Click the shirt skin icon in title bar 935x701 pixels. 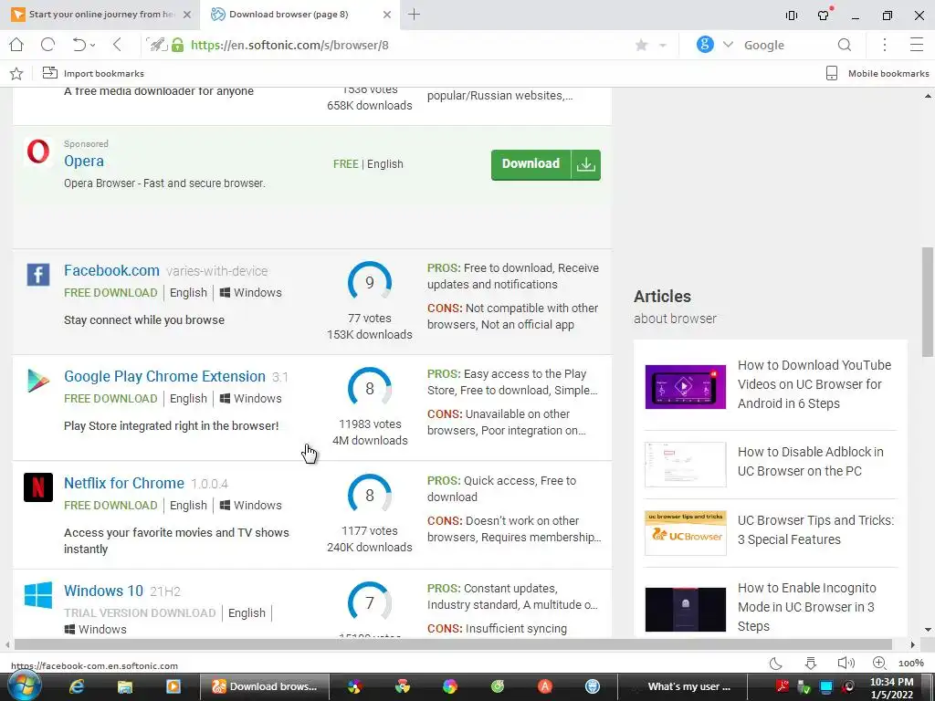pyautogui.click(x=825, y=15)
